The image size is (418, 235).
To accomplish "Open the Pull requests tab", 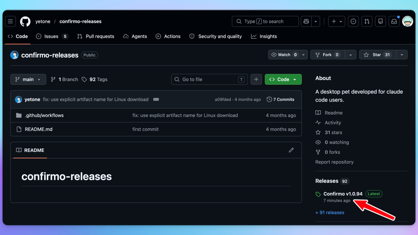I will click(x=96, y=36).
